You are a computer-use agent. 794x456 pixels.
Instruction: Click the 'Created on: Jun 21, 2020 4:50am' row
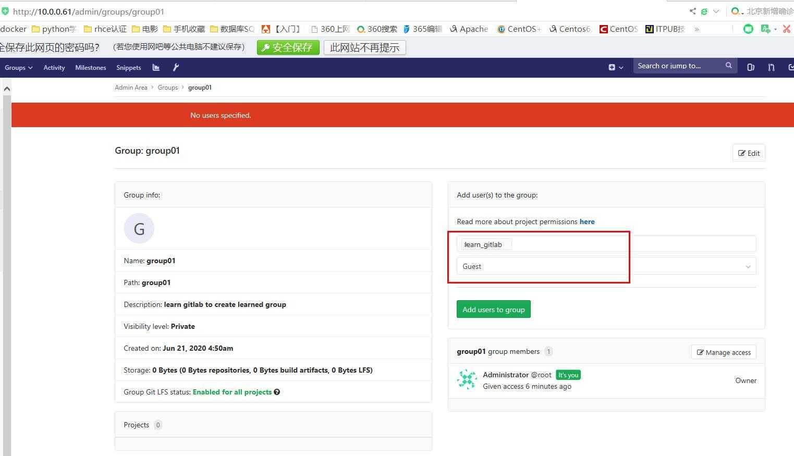click(x=273, y=348)
